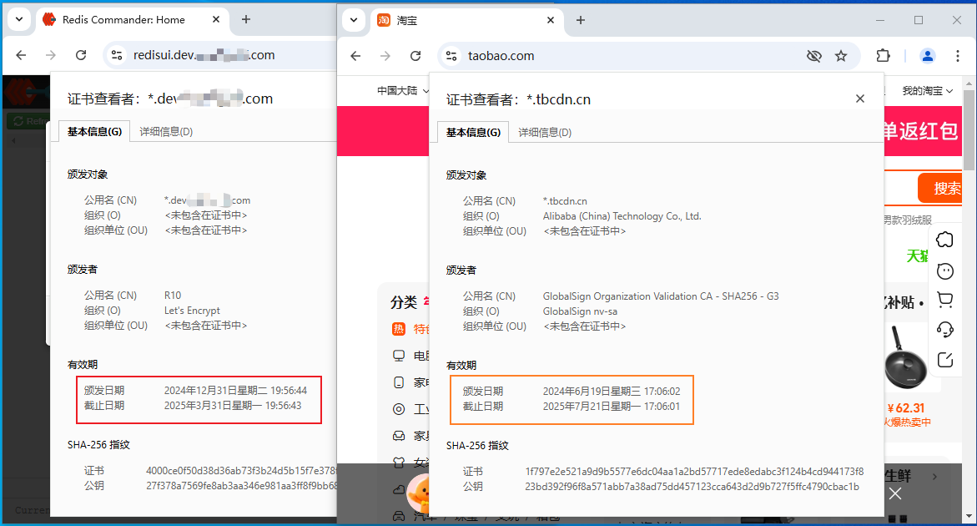Click the computer monitor category icon
Image resolution: width=977 pixels, height=526 pixels.
[399, 356]
